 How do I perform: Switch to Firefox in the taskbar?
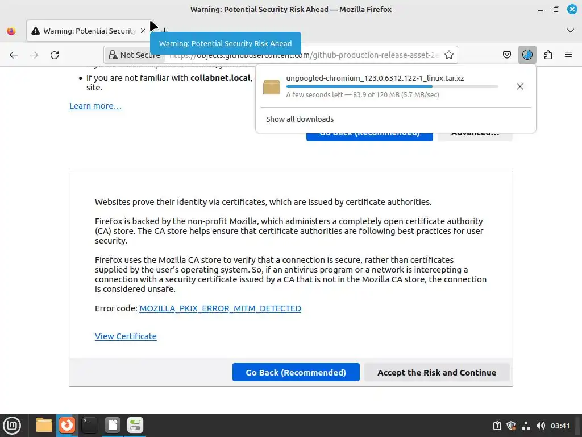67,425
